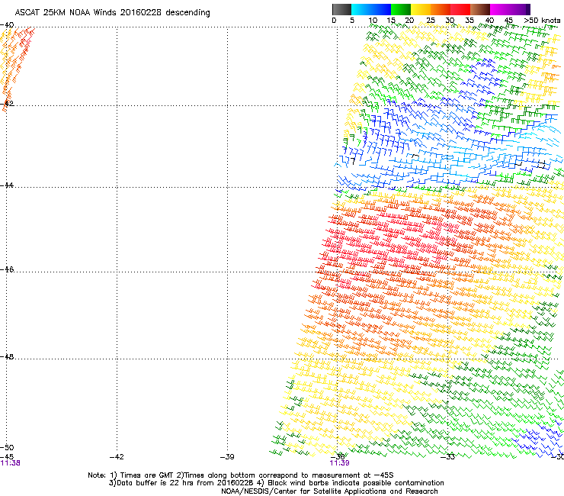The width and height of the screenshot is (564, 496).
Task: Click the purple 11:38 pass time label
Action: tap(11, 463)
